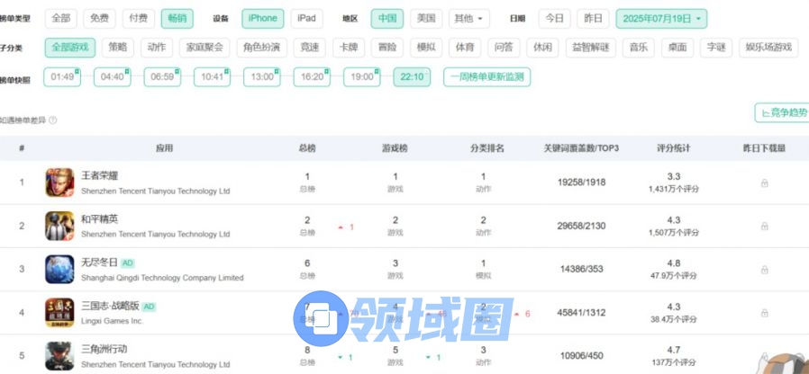809x374 pixels.
Task: Open the 2025年07月19日 date picker
Action: pyautogui.click(x=661, y=18)
